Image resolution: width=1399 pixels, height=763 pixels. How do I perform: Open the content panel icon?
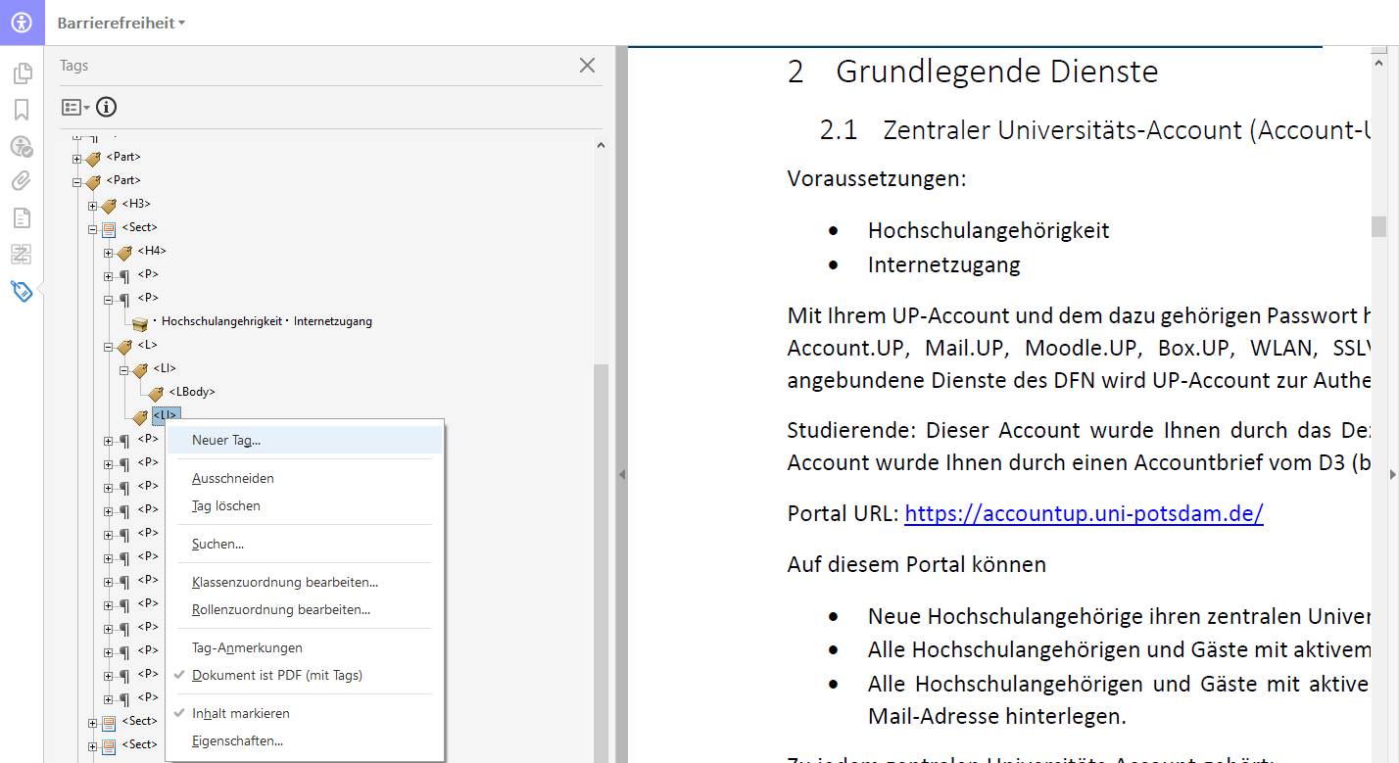point(22,217)
